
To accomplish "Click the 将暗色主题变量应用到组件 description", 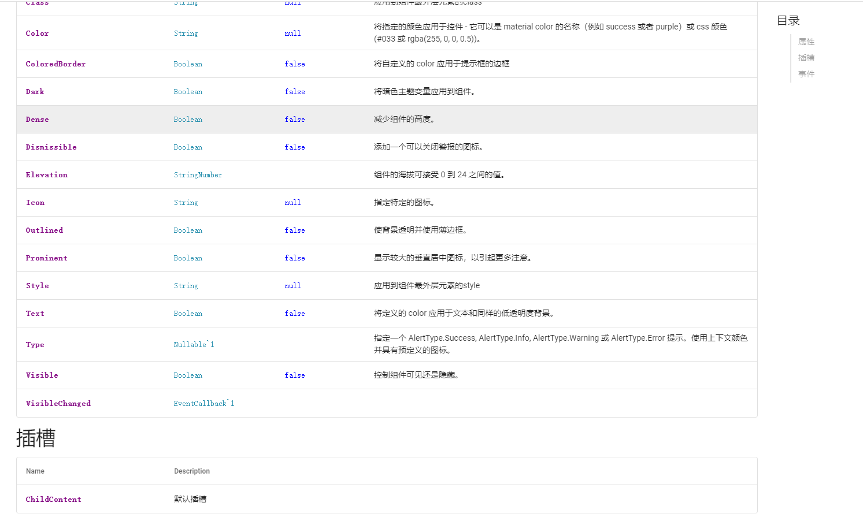I will [424, 91].
